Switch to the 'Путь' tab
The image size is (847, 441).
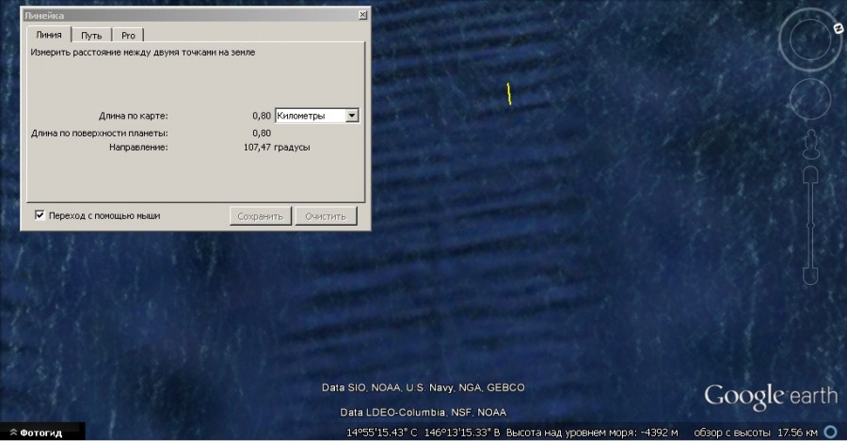pyautogui.click(x=91, y=35)
